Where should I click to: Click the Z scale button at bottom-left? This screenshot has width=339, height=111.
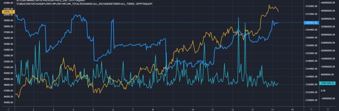(x=9, y=109)
